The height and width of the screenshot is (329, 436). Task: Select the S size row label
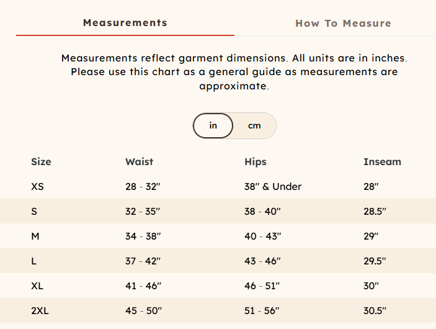[x=34, y=211]
